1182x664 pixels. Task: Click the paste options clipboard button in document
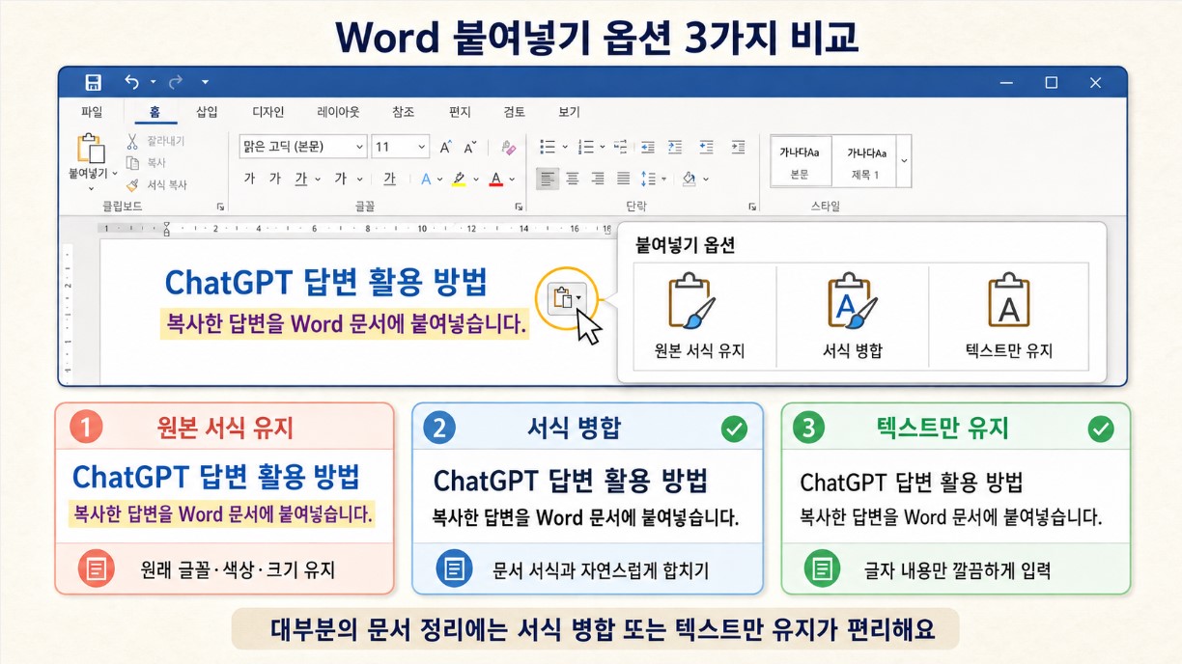(566, 299)
